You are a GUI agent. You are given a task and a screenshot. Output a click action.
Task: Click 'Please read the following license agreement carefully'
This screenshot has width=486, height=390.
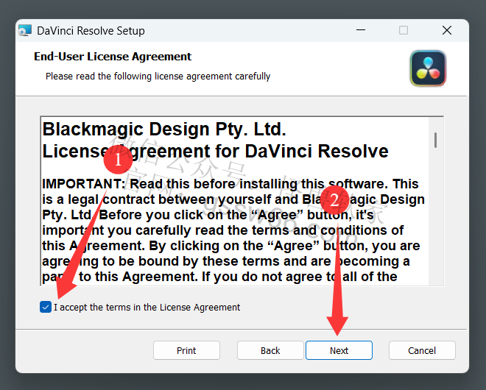click(x=158, y=77)
